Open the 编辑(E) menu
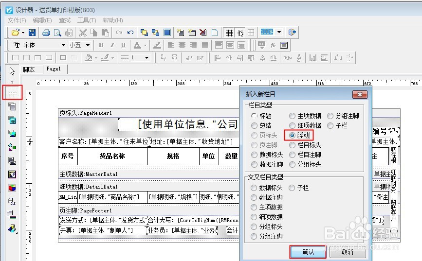Screen dimensions: 422x261 42,20
